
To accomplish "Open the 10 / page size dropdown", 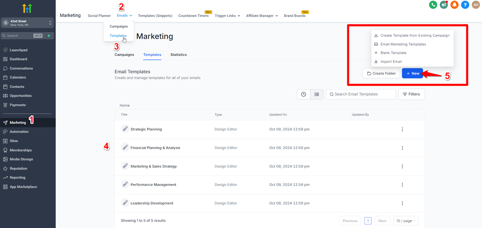I will pyautogui.click(x=405, y=221).
